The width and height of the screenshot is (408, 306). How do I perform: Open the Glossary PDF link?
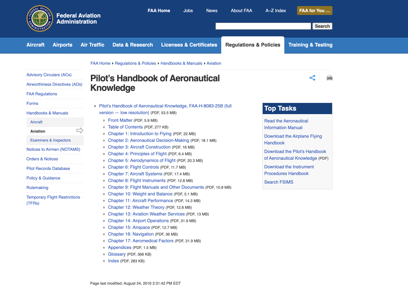pos(117,254)
